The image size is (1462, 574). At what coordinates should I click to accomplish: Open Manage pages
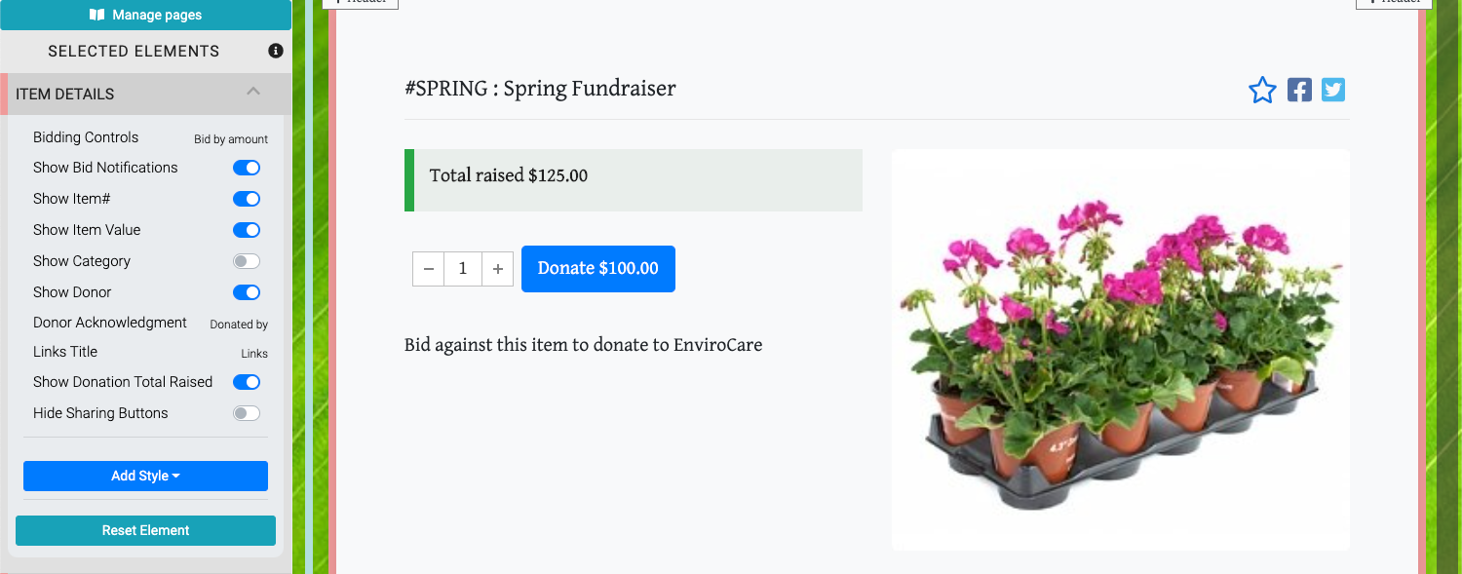145,15
